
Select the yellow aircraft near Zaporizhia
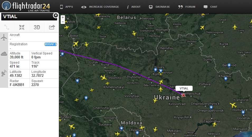click(x=215, y=124)
